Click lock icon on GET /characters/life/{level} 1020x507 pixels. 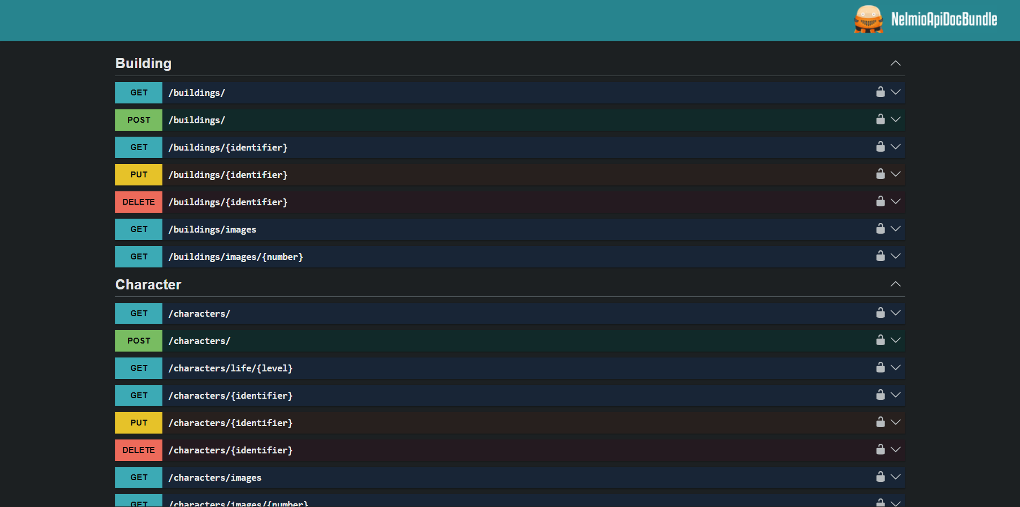[x=880, y=367]
